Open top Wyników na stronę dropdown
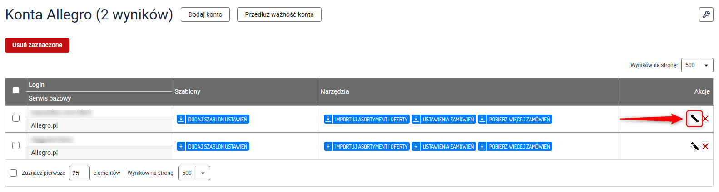Viewport: 719px width, 192px height. 706,65
